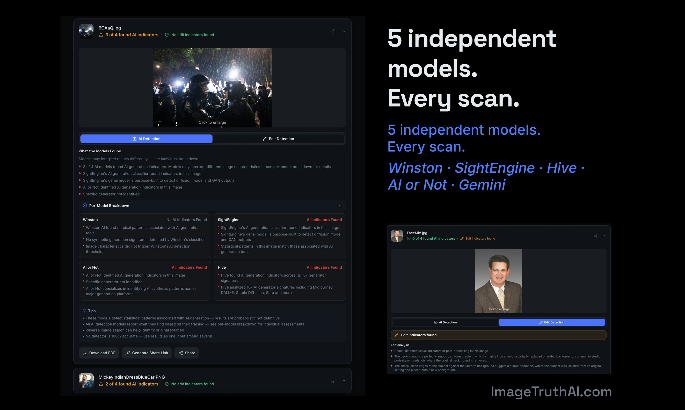Click "3 of 4 found AI indicators" text

[x=132, y=35]
